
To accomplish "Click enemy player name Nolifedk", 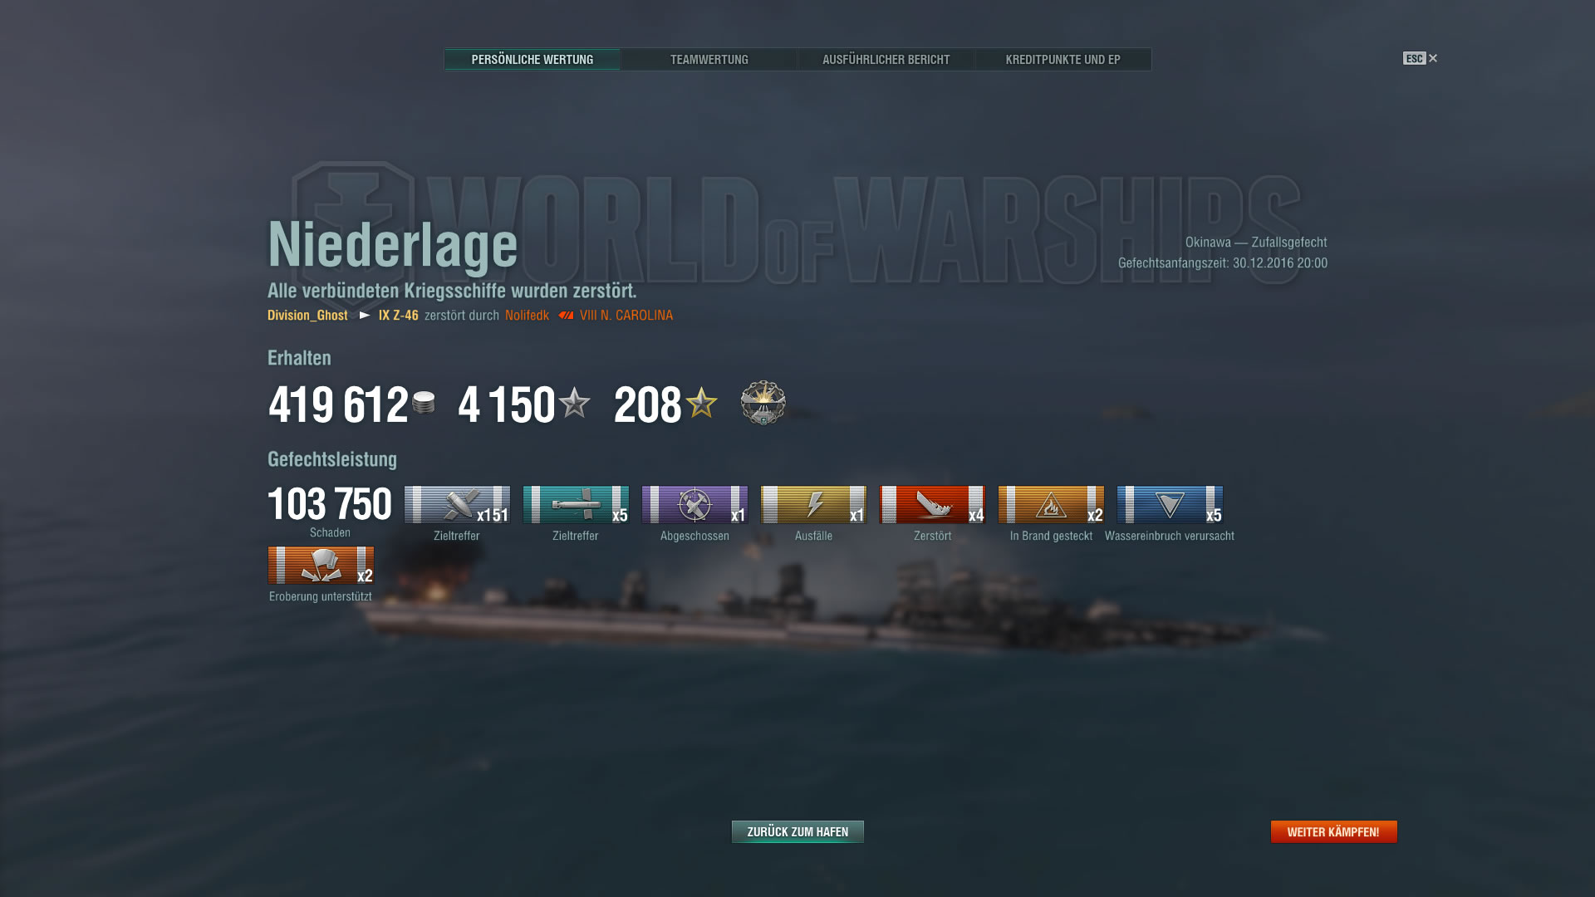I will 527,316.
